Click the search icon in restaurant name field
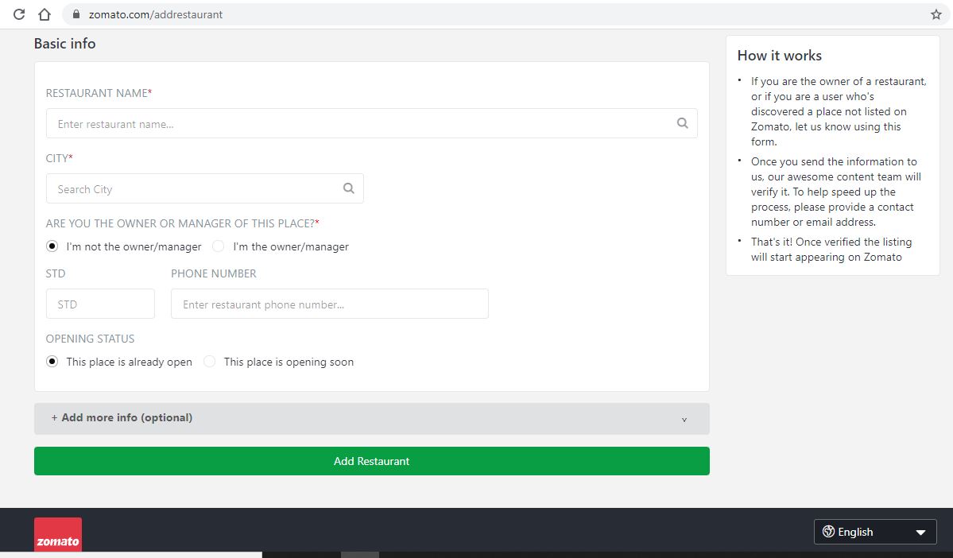Screen dimensions: 953x558 click(682, 122)
